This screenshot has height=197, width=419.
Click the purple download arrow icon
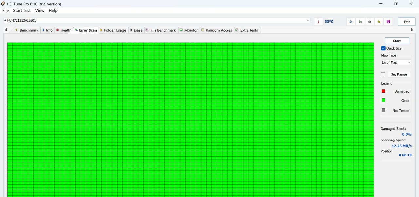pyautogui.click(x=388, y=22)
